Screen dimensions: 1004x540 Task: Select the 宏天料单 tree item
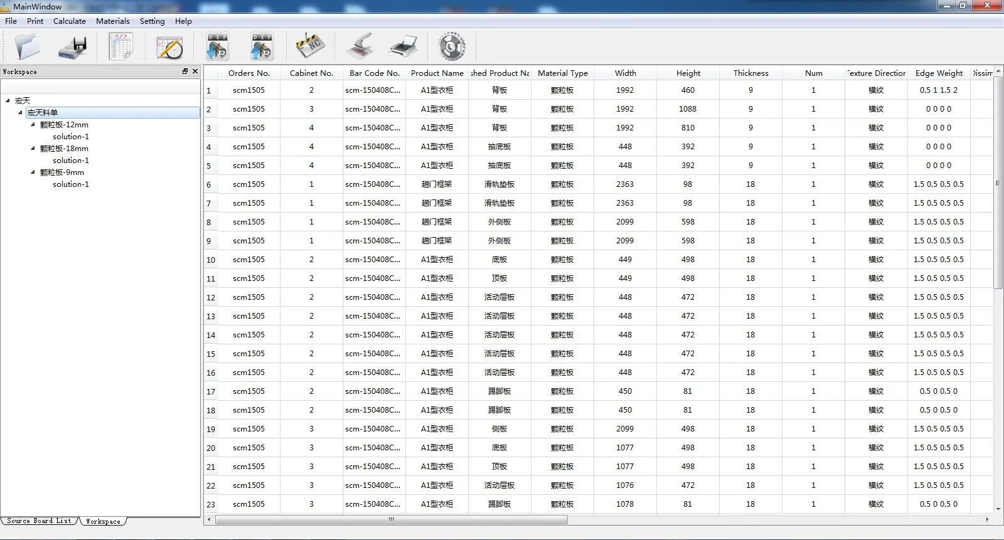point(113,112)
